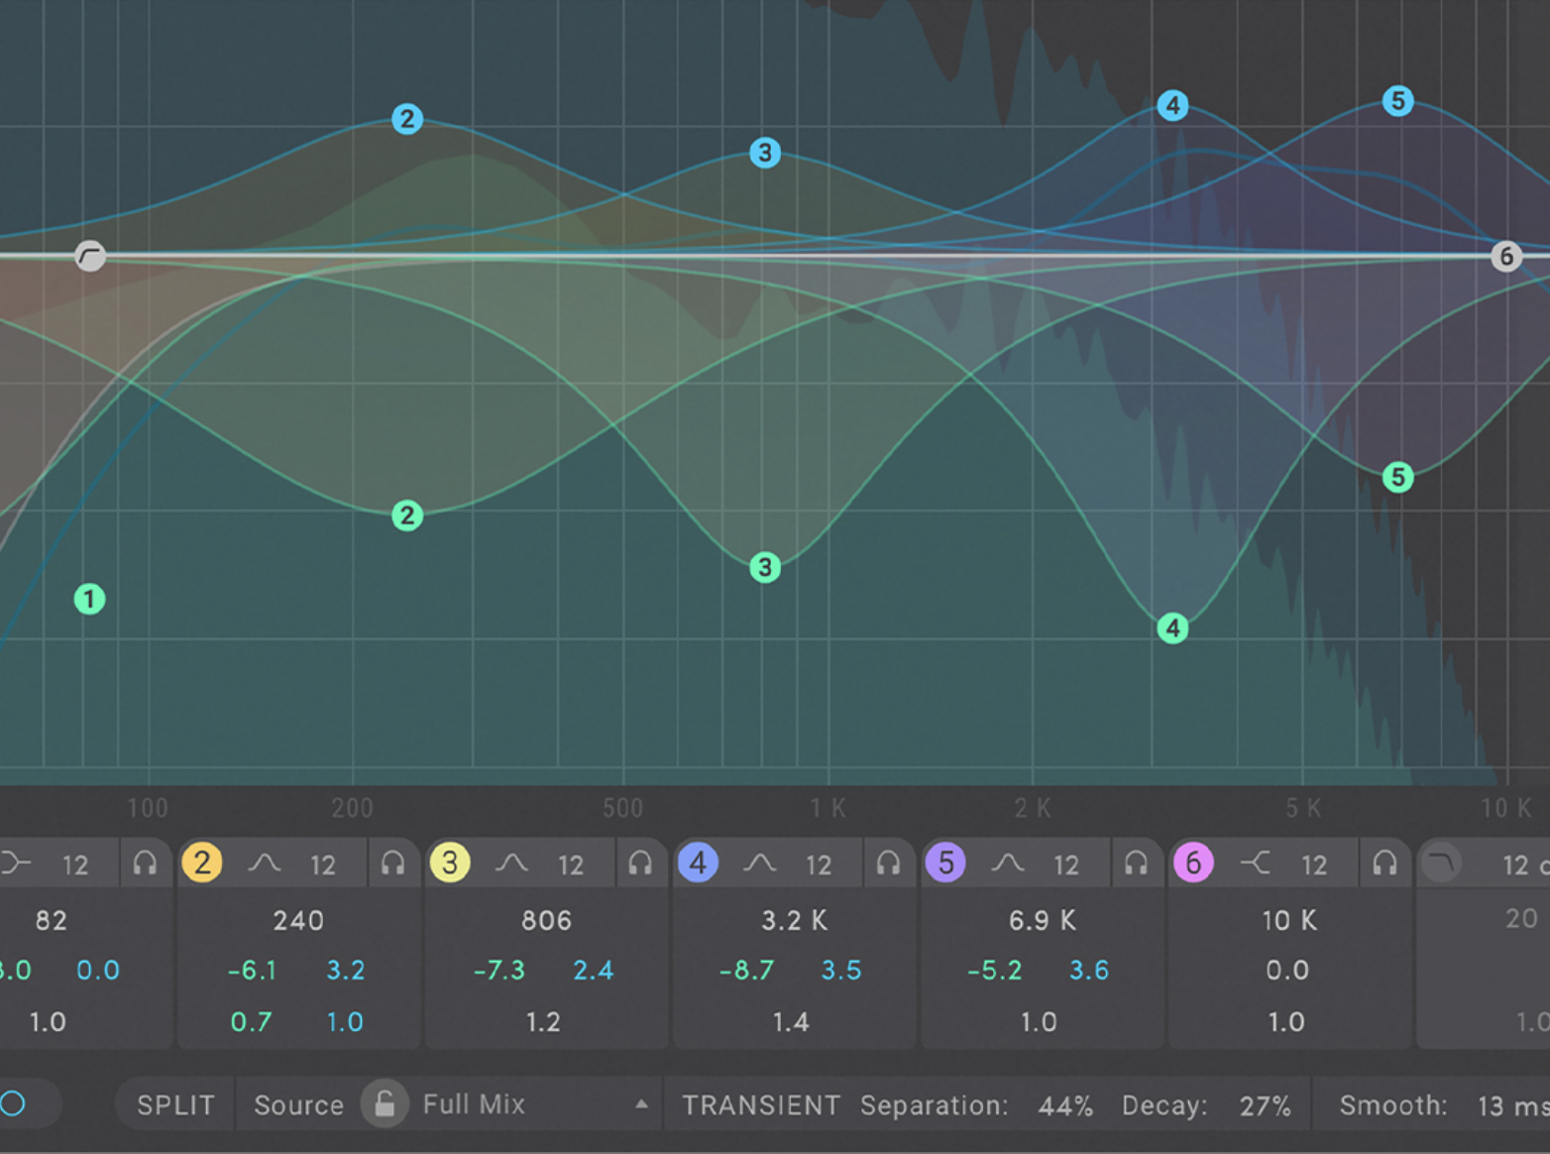Select band 5 green gain value -5.2
The width and height of the screenshot is (1550, 1154).
tap(995, 971)
